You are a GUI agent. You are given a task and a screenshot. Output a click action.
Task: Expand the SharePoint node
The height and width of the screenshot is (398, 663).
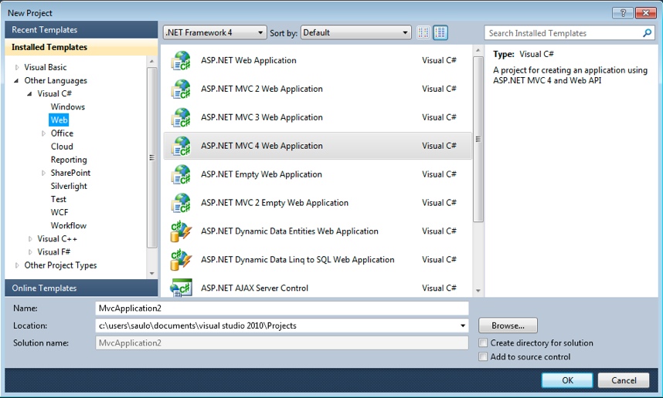click(x=43, y=173)
